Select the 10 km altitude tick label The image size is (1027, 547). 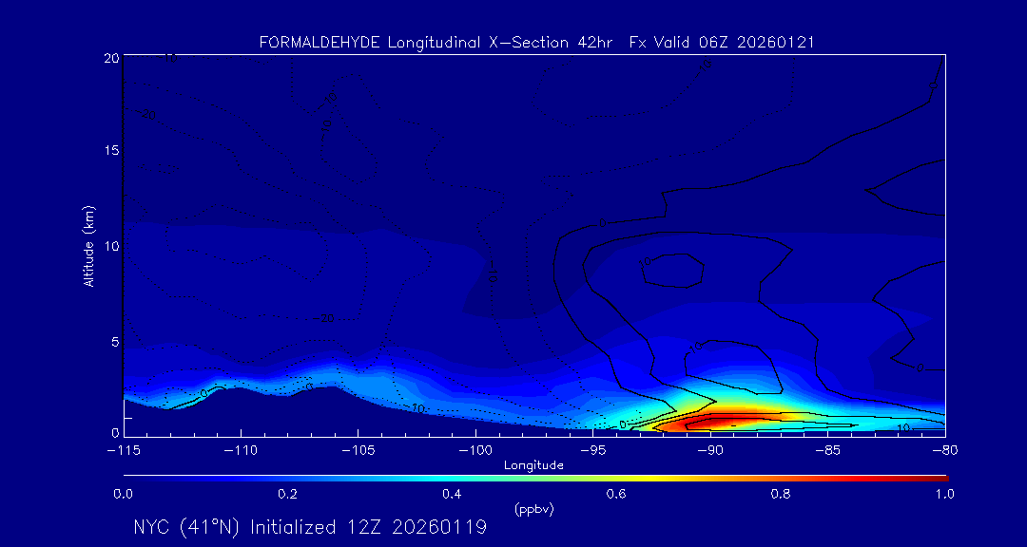(x=109, y=246)
